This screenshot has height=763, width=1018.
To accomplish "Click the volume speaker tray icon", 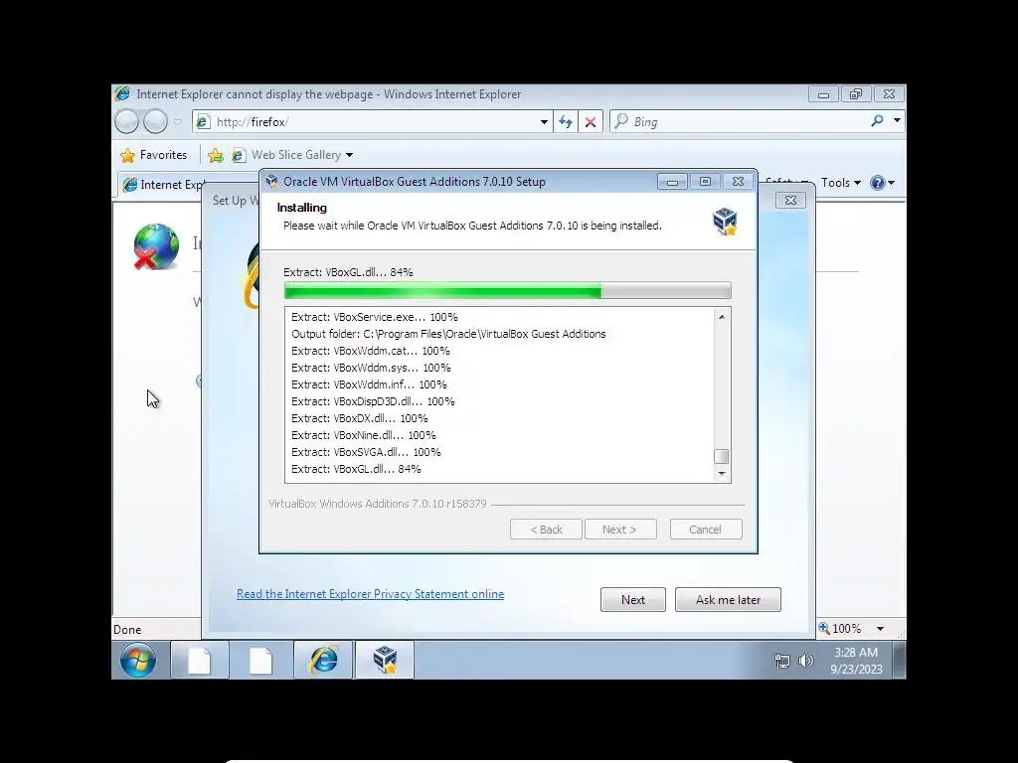I will 805,661.
